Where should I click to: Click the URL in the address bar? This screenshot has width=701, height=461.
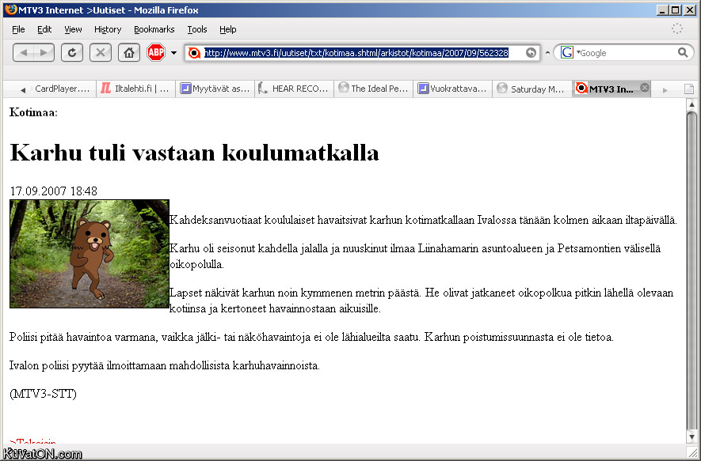tap(356, 53)
